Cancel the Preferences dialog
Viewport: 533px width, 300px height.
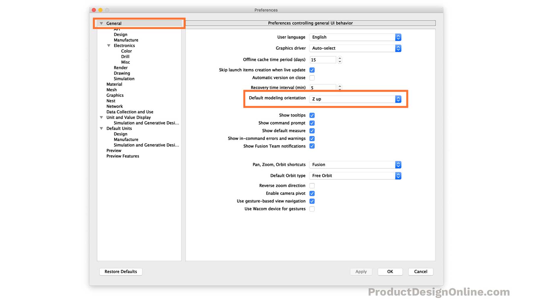(x=420, y=272)
